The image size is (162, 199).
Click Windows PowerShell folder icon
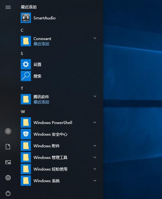(26, 122)
